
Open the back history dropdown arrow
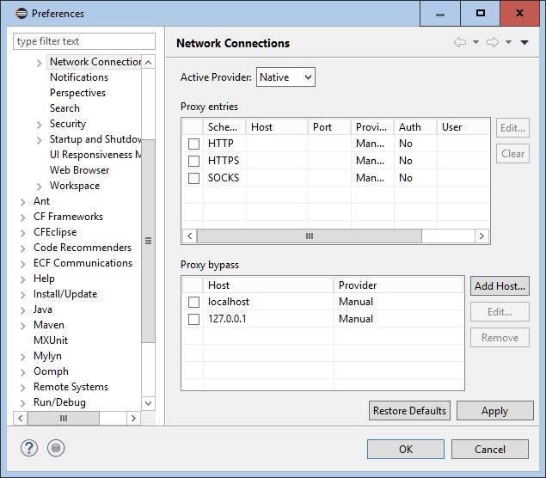(x=475, y=42)
